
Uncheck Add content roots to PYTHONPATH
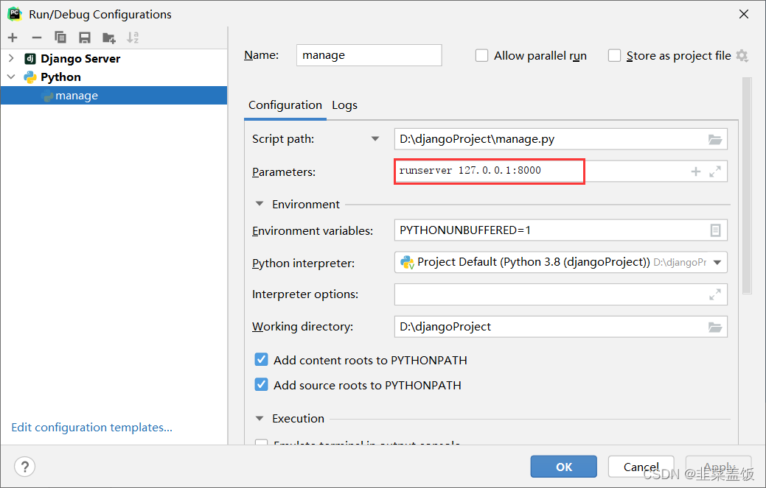[x=261, y=360]
